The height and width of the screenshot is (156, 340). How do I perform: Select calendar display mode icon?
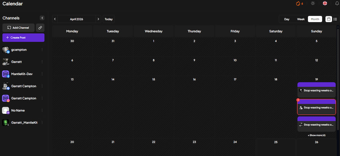(329, 19)
